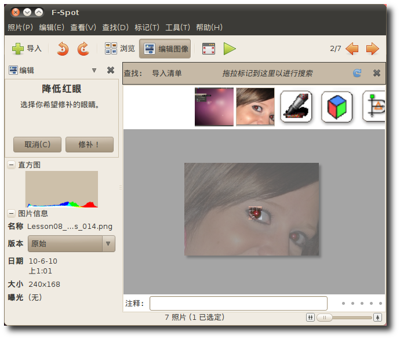Screen dimensions: 400x339
Task: Click the size value 240x168
Action: coord(45,285)
